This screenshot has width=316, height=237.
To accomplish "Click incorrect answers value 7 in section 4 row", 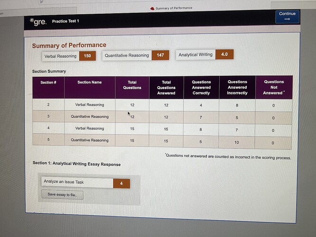I will coord(237,130).
